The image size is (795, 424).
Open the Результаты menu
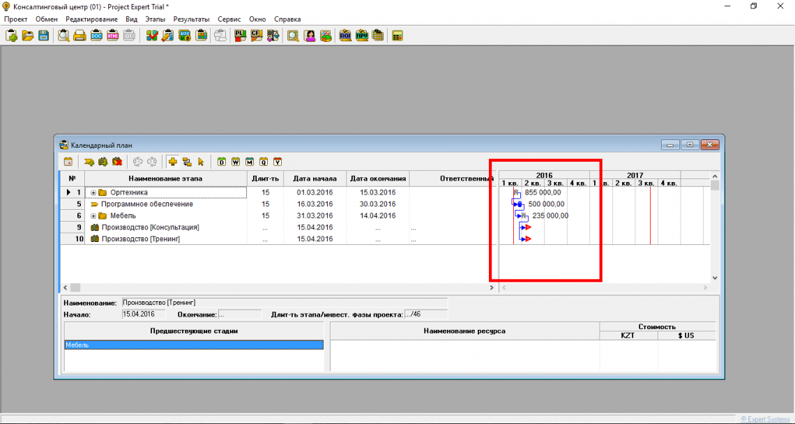(x=191, y=20)
